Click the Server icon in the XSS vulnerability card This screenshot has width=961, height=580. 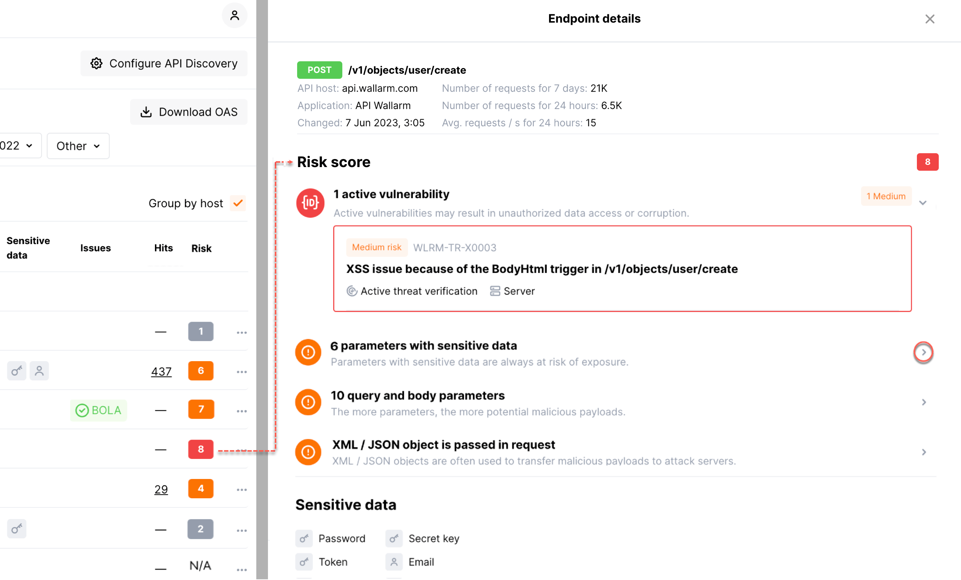pyautogui.click(x=495, y=291)
